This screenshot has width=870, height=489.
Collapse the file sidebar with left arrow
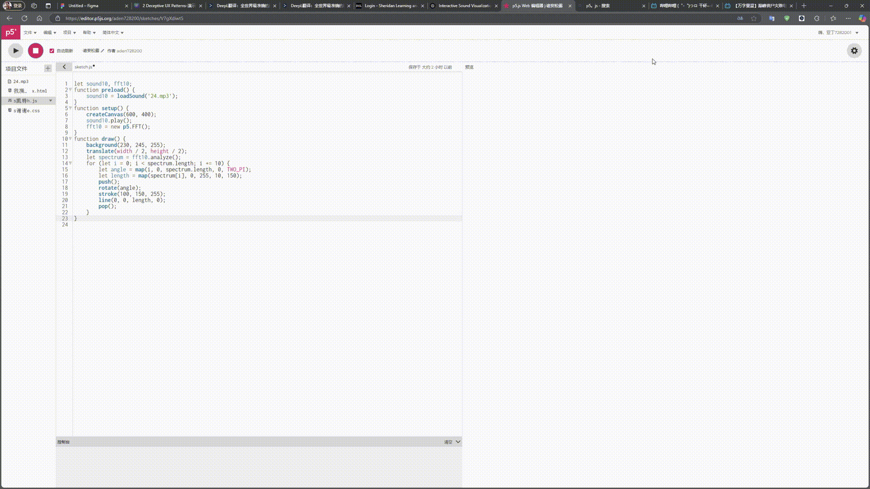pyautogui.click(x=64, y=67)
